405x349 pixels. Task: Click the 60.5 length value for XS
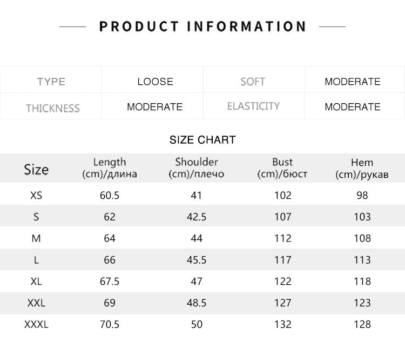pyautogui.click(x=110, y=195)
